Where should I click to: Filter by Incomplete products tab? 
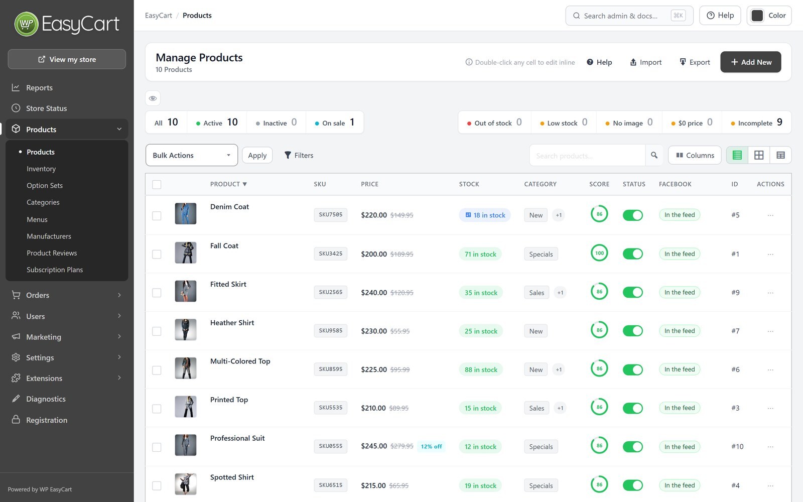click(x=756, y=122)
